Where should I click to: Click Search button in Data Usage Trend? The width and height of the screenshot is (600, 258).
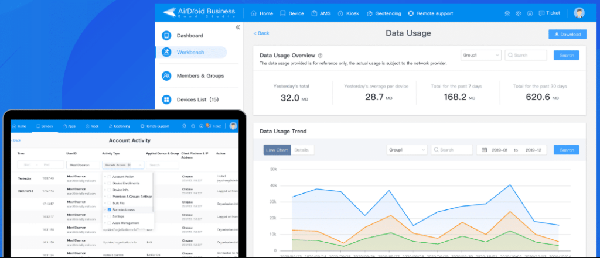[567, 150]
